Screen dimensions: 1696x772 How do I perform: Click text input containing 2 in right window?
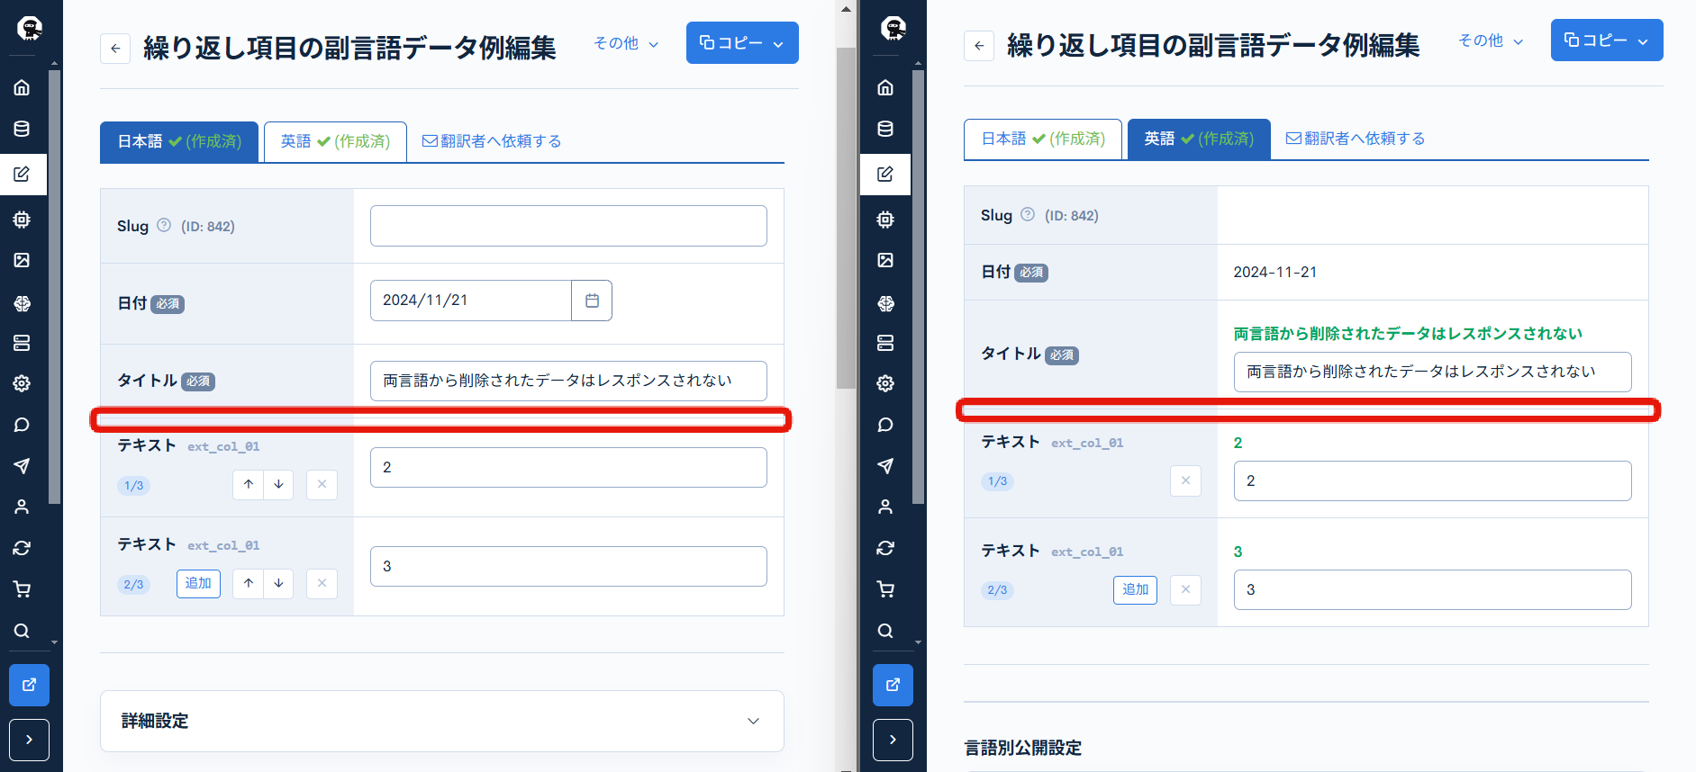[1432, 480]
